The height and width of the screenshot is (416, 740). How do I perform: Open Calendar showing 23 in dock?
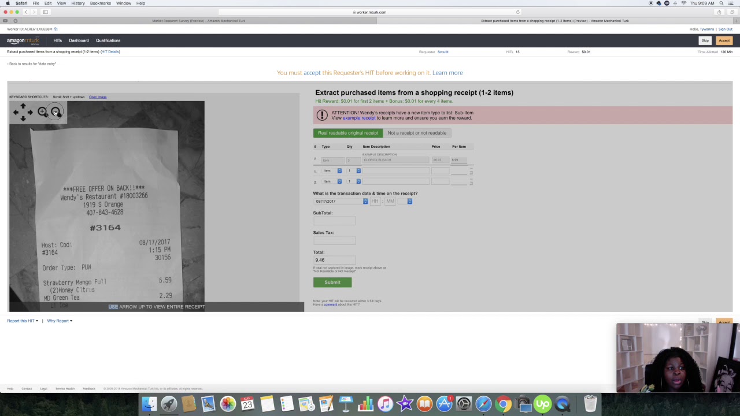pos(247,404)
